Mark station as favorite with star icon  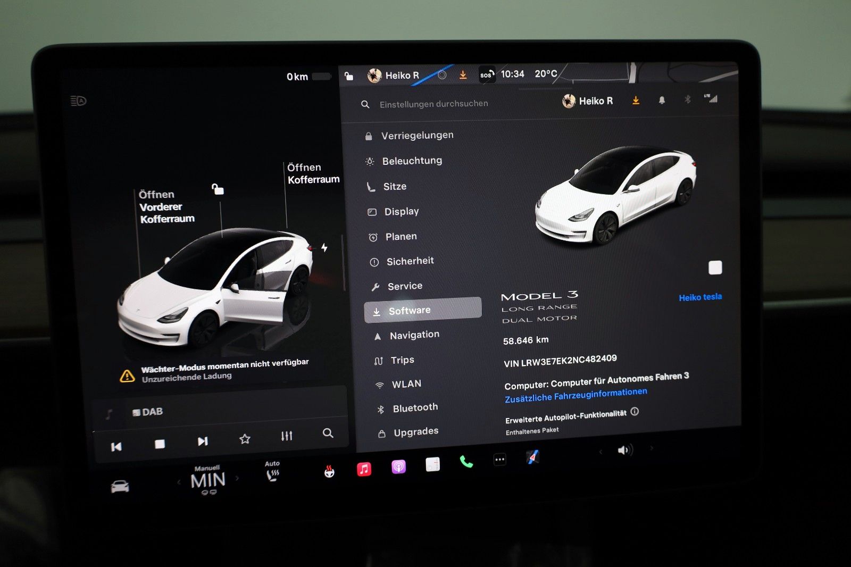[245, 439]
